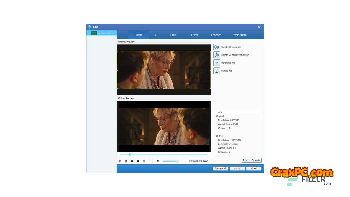Image resolution: width=350 pixels, height=197 pixels.
Task: Open the Effect tab
Action: pyautogui.click(x=195, y=35)
